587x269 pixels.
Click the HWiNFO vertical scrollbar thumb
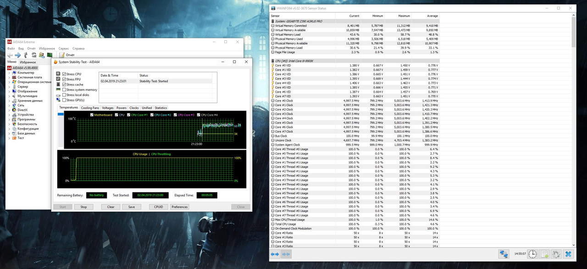point(574,32)
